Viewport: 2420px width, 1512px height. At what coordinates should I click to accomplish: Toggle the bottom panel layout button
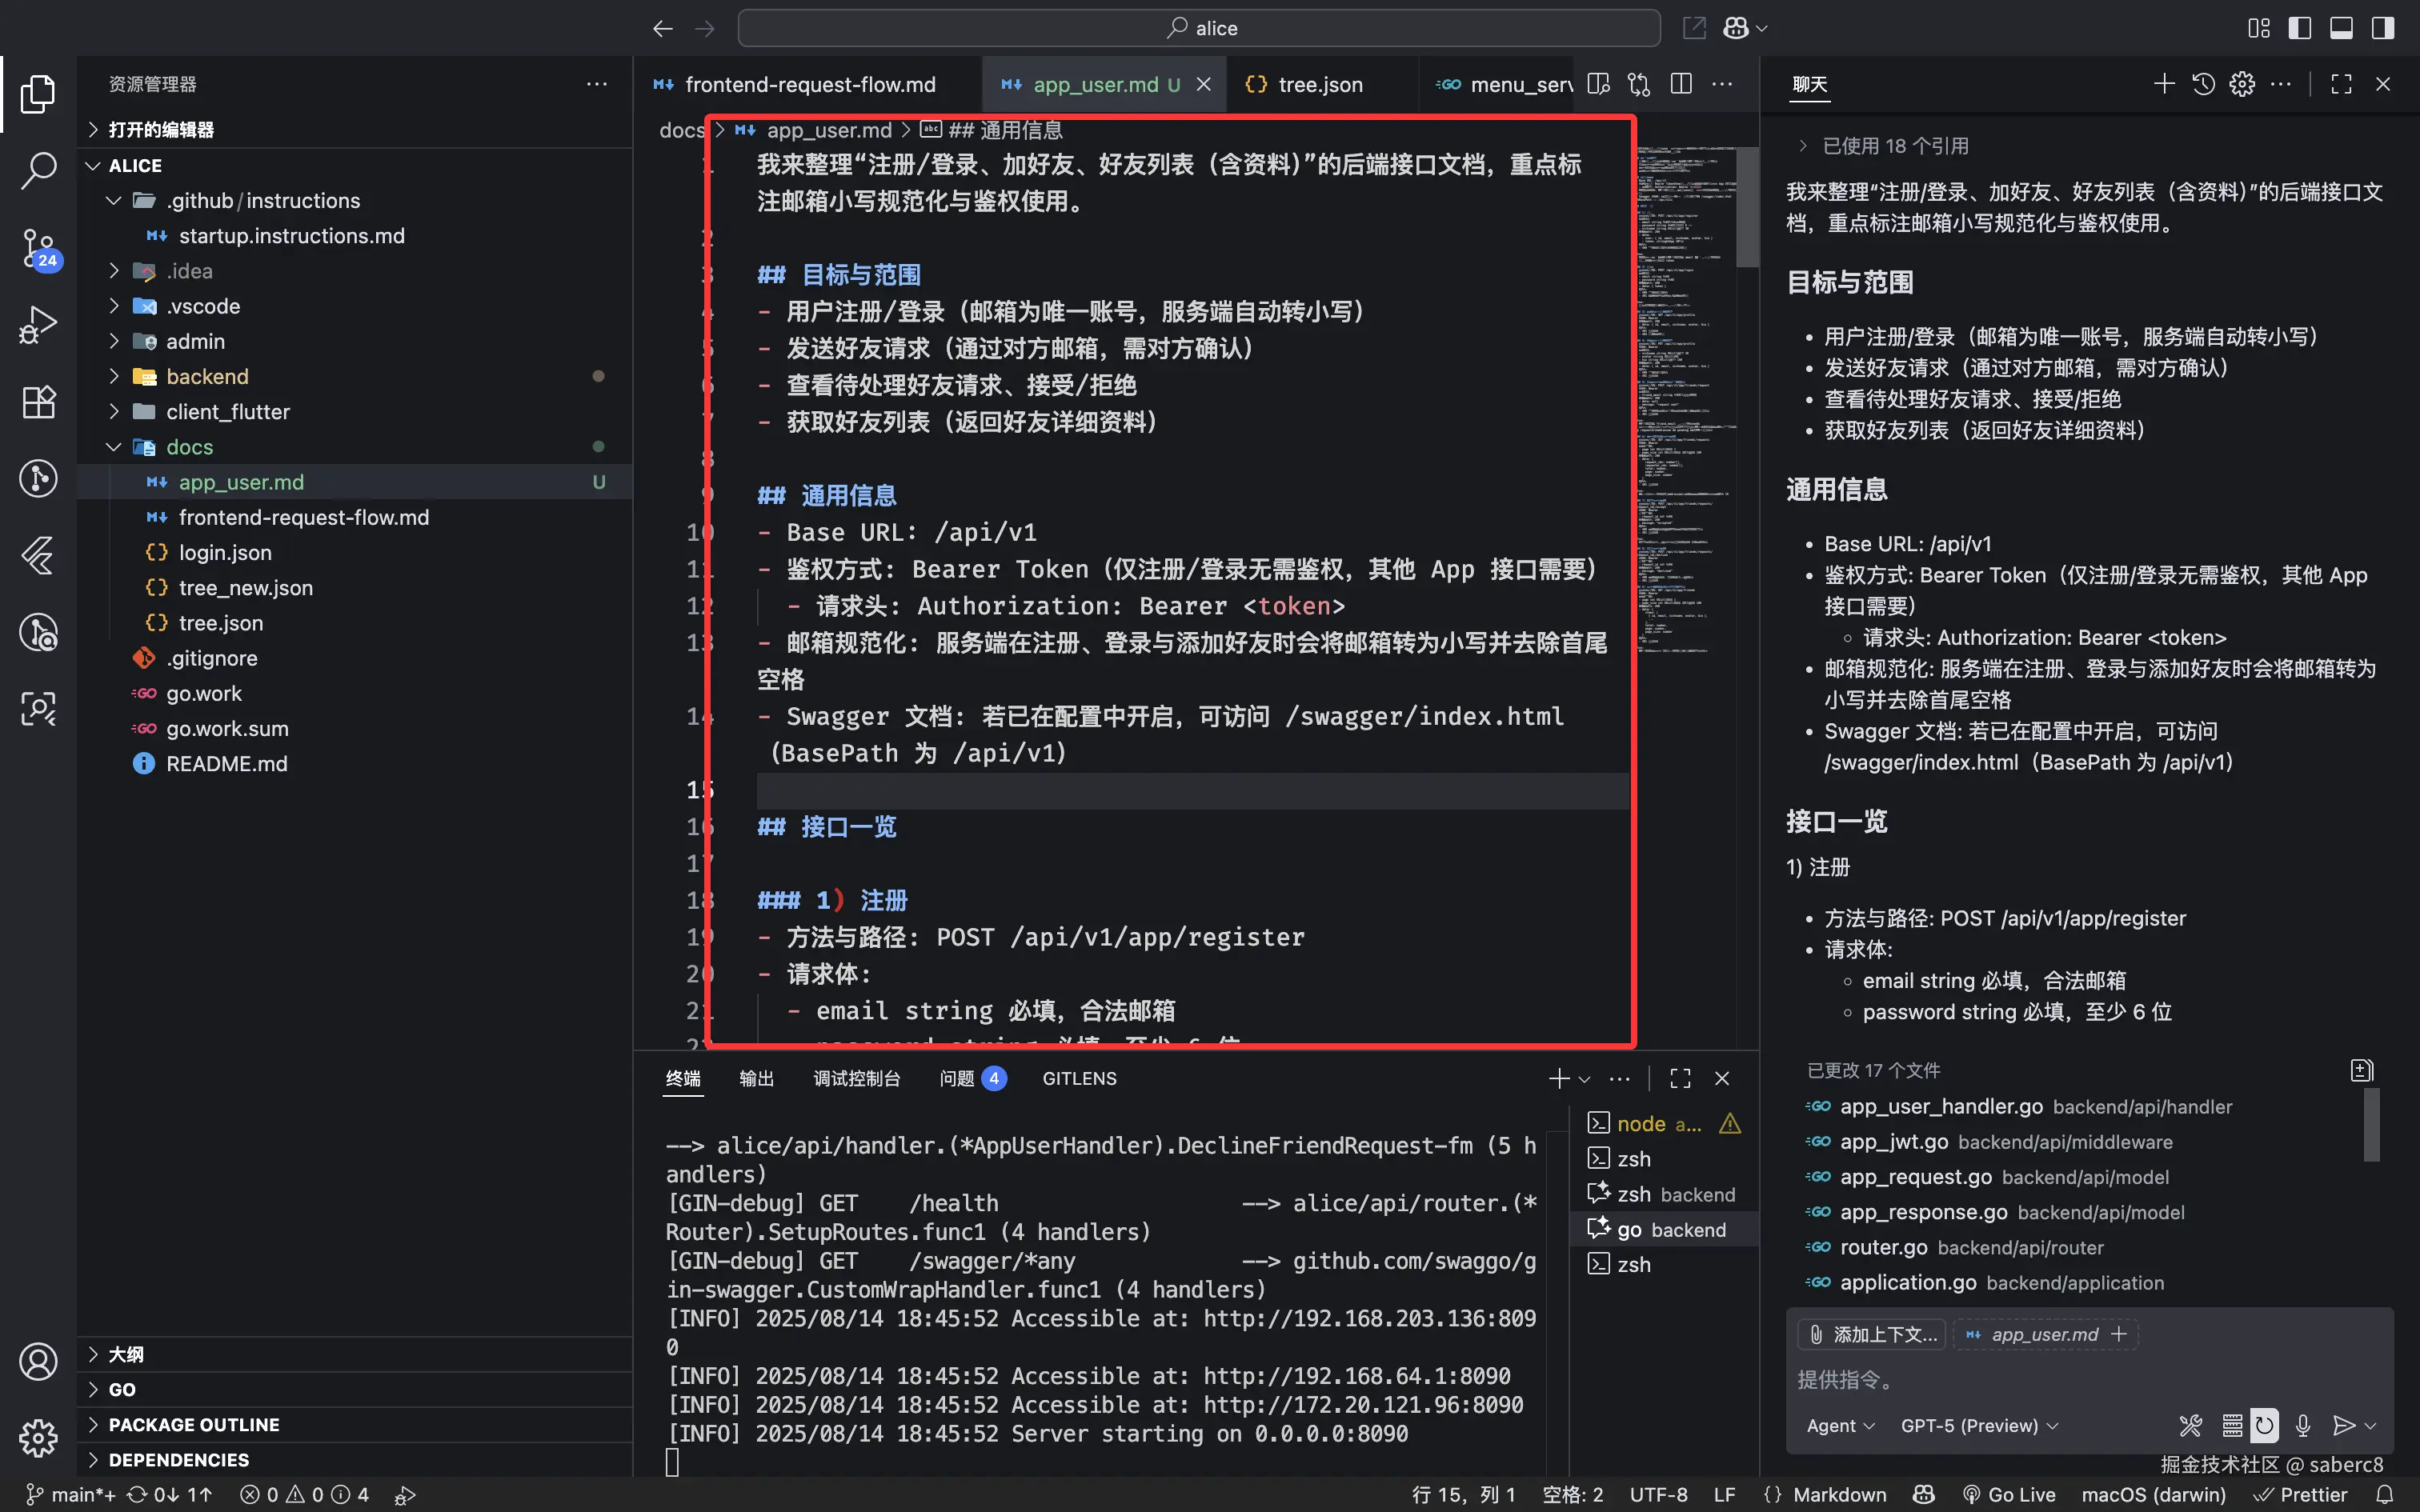(x=2341, y=28)
